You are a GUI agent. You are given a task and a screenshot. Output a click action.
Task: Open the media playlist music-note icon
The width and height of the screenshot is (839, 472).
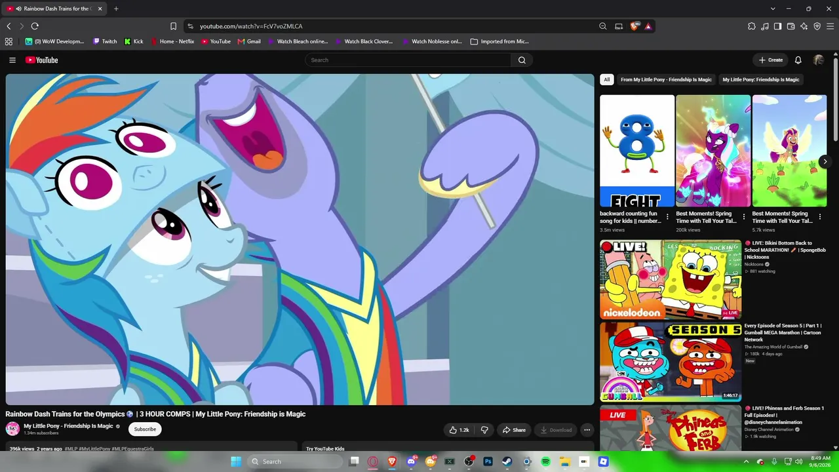click(x=765, y=26)
